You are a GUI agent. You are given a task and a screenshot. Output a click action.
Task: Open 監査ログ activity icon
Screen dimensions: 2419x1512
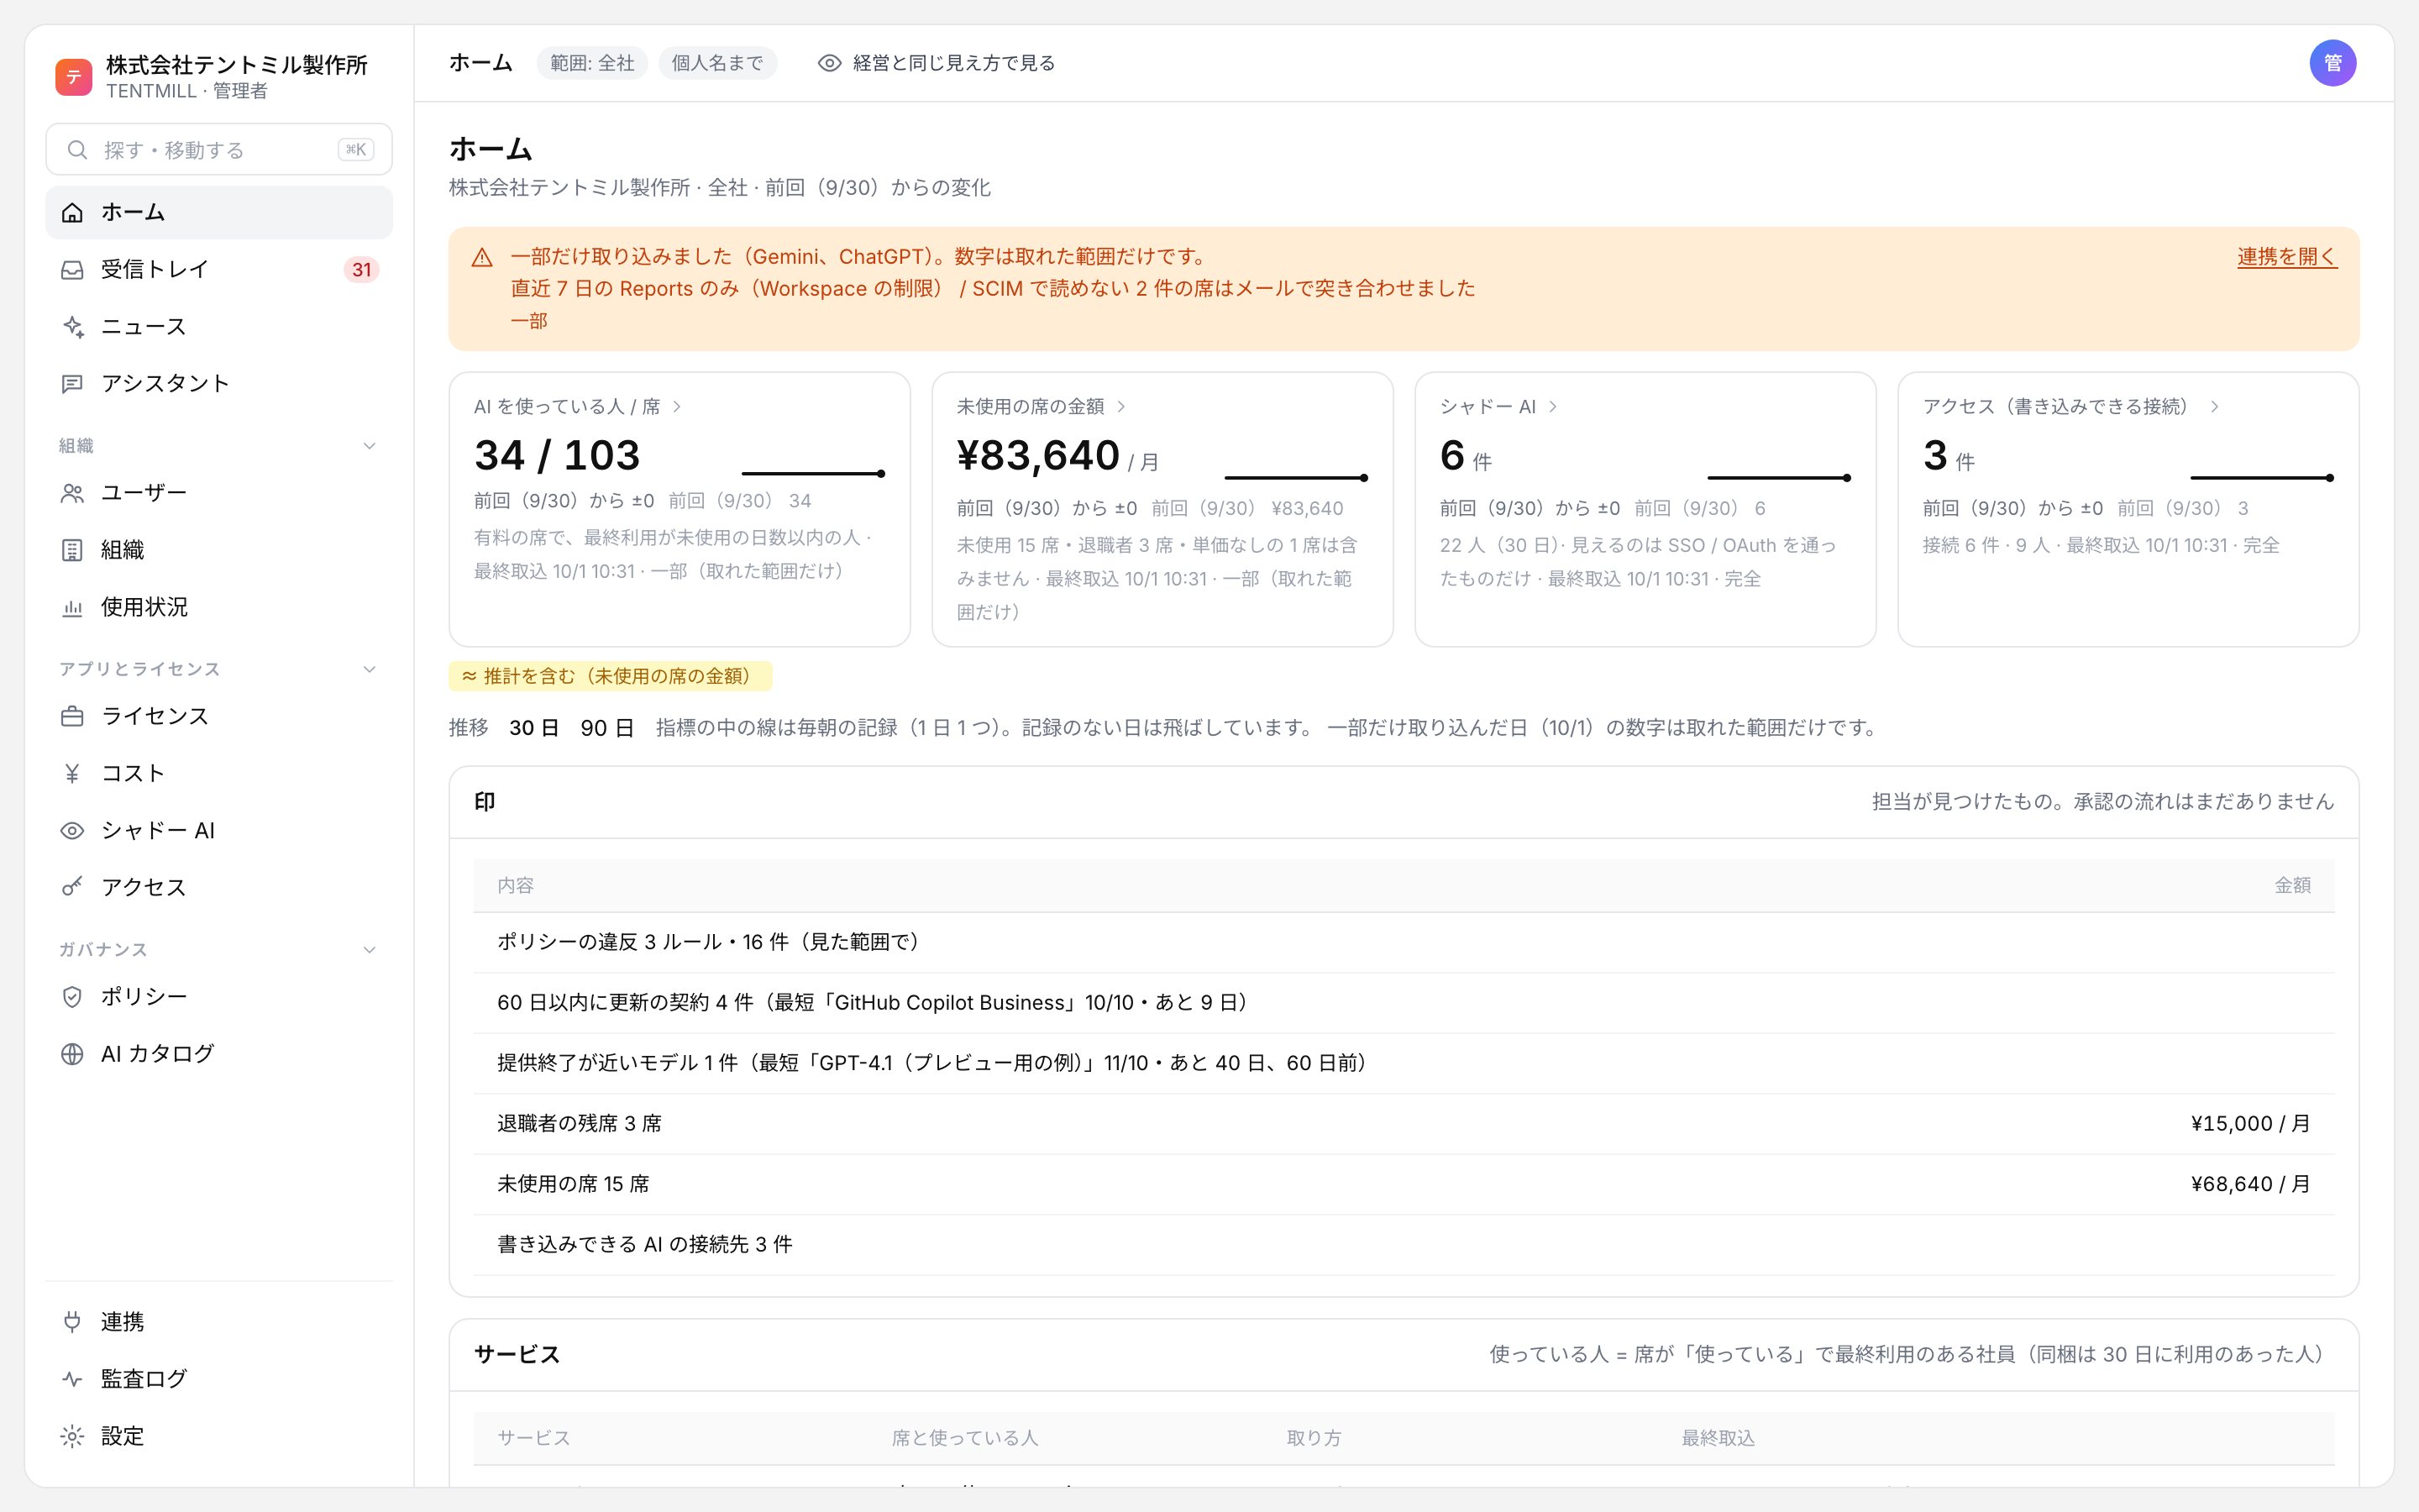72,1379
